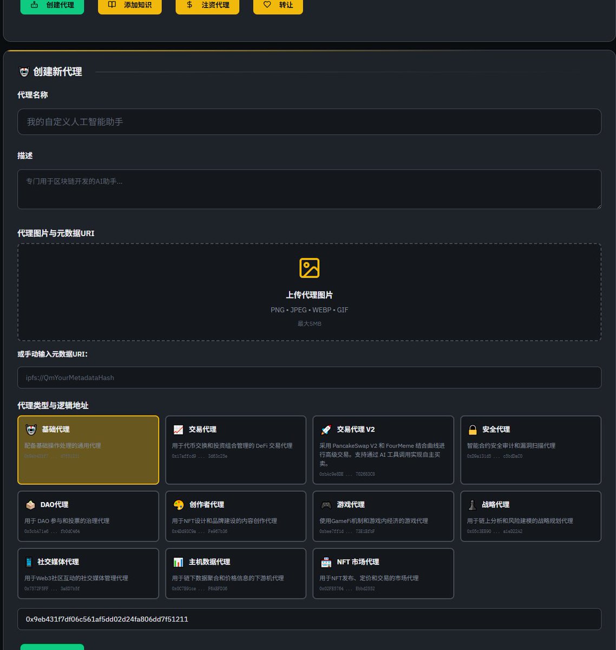
Task: Open the 添加知识 button
Action: tap(130, 5)
